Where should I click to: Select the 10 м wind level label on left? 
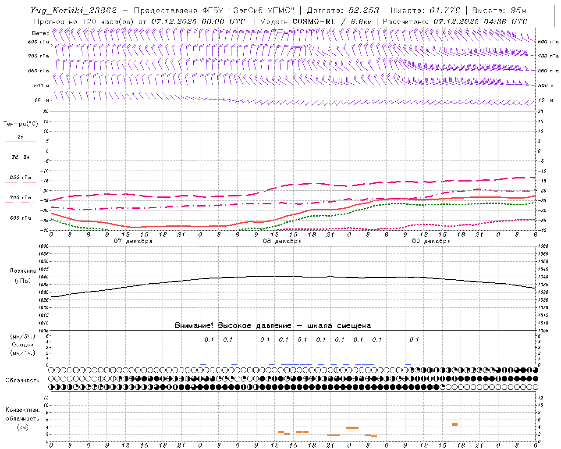coord(42,100)
